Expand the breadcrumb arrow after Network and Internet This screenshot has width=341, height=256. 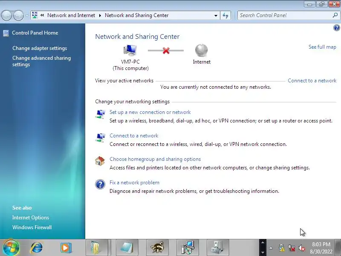pyautogui.click(x=100, y=15)
